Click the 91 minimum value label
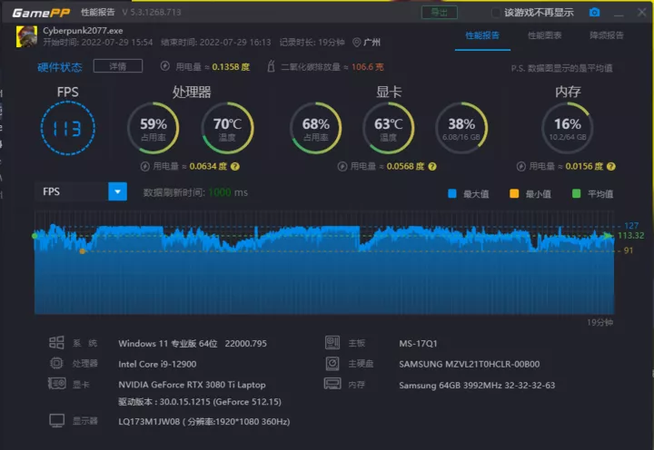Image resolution: width=654 pixels, height=450 pixels. tap(629, 250)
